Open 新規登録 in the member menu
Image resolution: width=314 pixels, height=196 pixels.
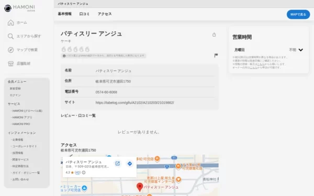(x=15, y=88)
